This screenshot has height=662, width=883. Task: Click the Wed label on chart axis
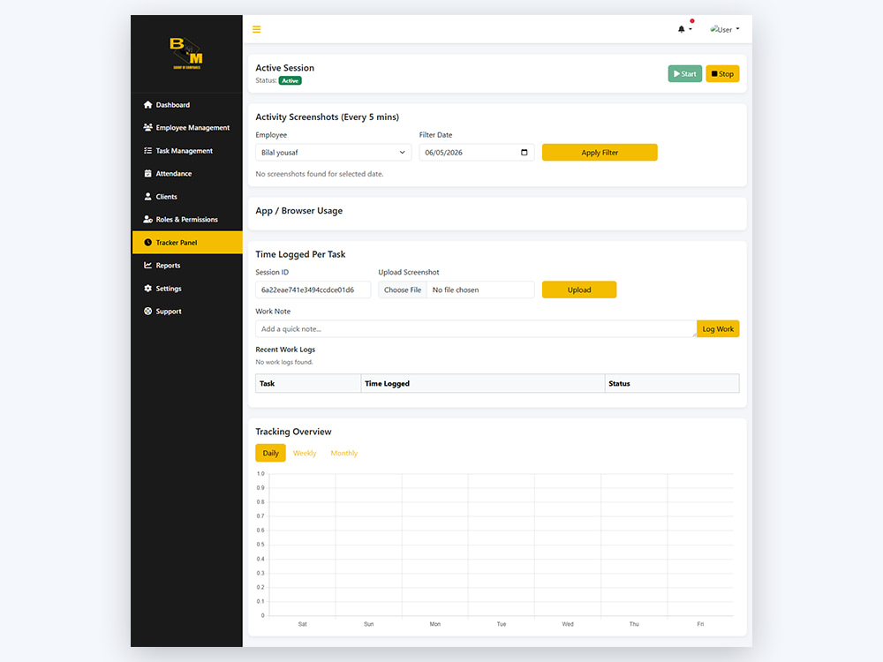pyautogui.click(x=568, y=624)
